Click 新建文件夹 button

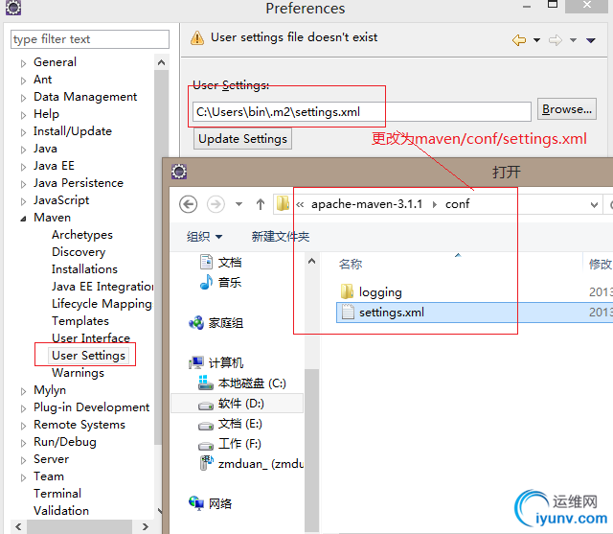pyautogui.click(x=281, y=236)
